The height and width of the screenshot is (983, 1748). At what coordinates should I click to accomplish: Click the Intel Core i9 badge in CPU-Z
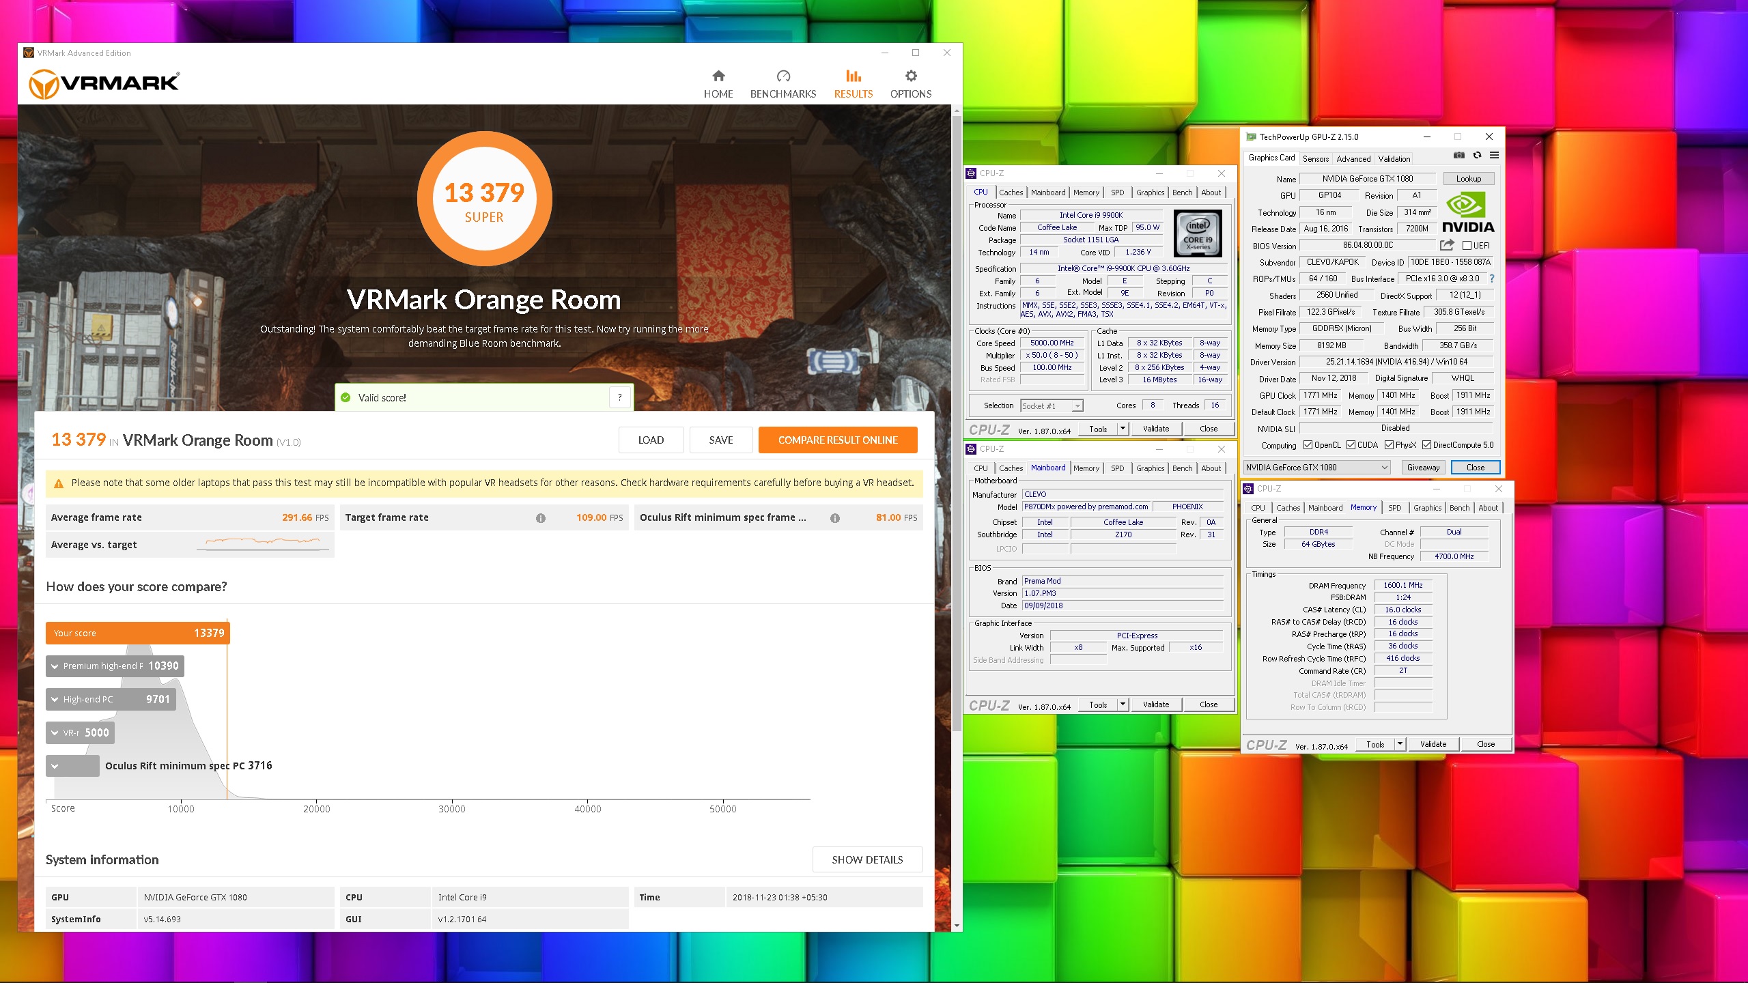coord(1198,233)
